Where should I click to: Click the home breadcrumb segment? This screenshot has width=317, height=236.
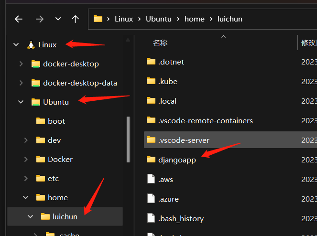pos(194,19)
